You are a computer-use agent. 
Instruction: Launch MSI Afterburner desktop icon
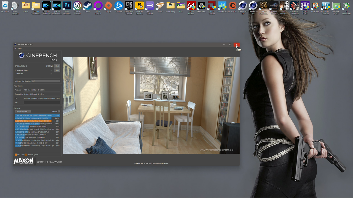pos(346,8)
